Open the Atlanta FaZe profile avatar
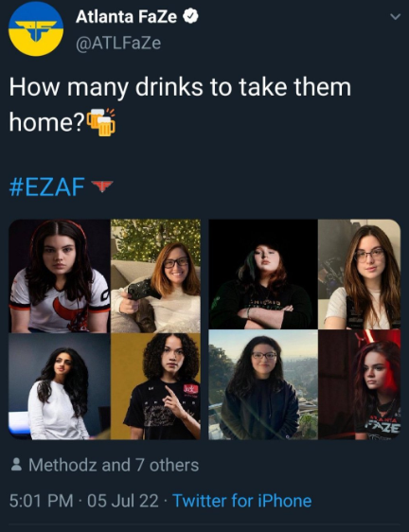The height and width of the screenshot is (532, 409). click(x=36, y=29)
